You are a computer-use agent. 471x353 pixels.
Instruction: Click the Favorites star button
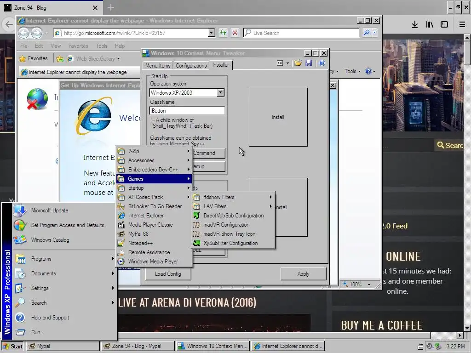click(33, 58)
